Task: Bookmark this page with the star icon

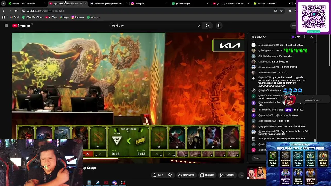Action: point(281,11)
